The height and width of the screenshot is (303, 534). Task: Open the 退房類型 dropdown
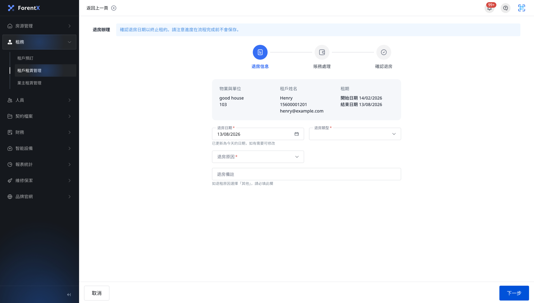click(355, 134)
